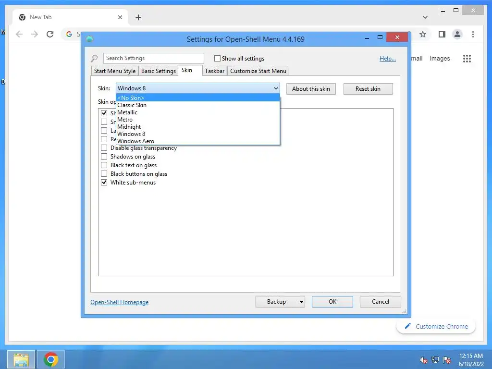Viewport: 492px width, 369px height.
Task: Focus the Search Settings field
Action: pos(153,58)
